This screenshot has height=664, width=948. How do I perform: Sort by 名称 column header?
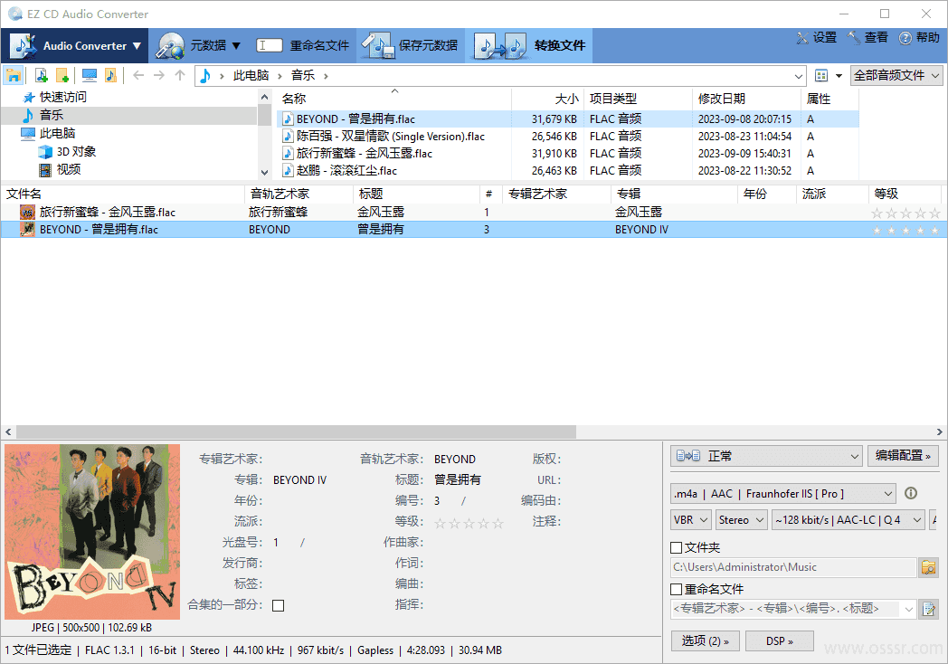click(x=394, y=99)
